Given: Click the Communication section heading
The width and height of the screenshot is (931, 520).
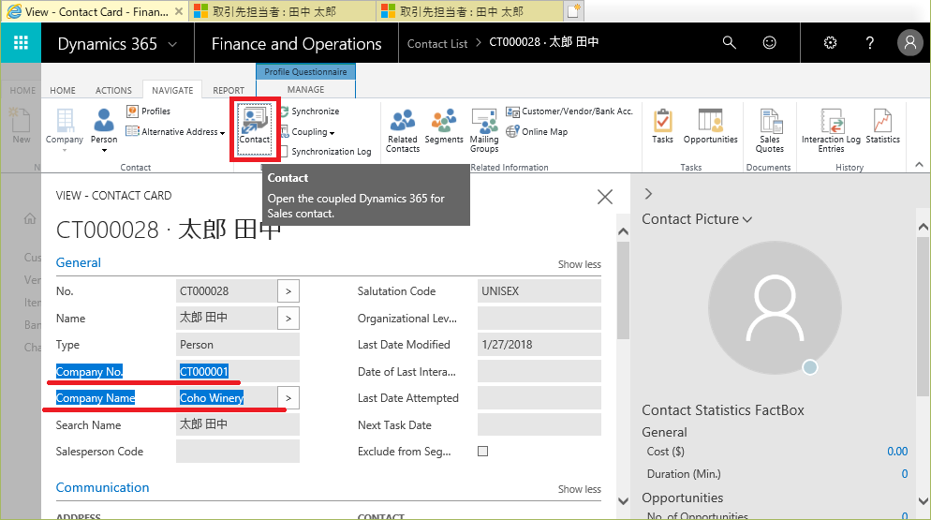Looking at the screenshot, I should click(x=103, y=487).
